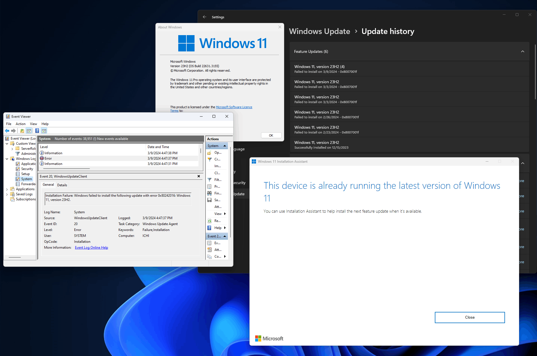Viewport: 537px width, 356px height.
Task: Click Close in Installation Assistant
Action: [470, 318]
